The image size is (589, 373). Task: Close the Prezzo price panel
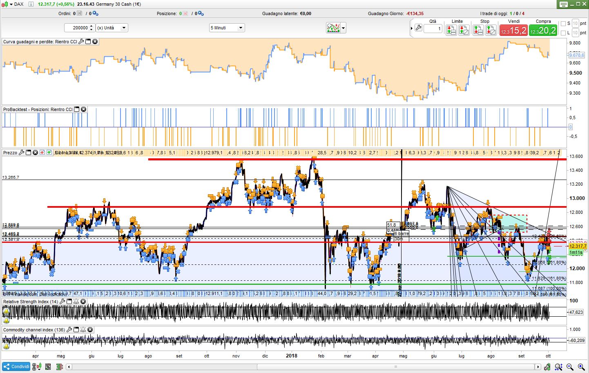(x=35, y=153)
